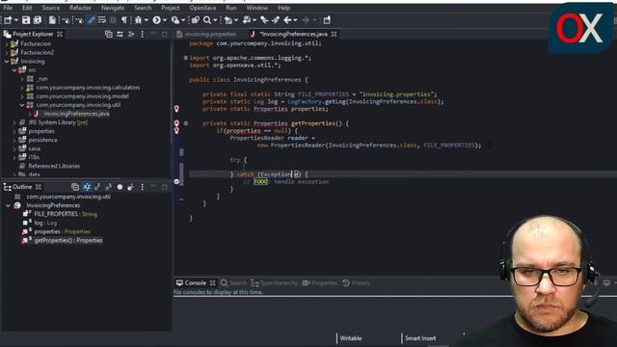Open the New wizard dropdown arrow

pyautogui.click(x=16, y=20)
